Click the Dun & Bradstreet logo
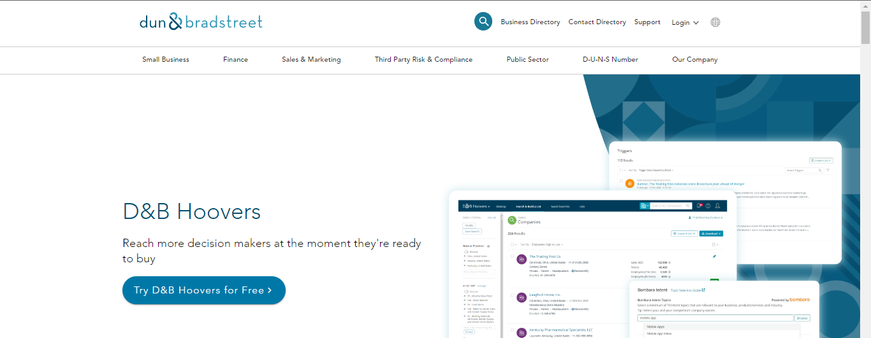The height and width of the screenshot is (338, 871). 201,22
